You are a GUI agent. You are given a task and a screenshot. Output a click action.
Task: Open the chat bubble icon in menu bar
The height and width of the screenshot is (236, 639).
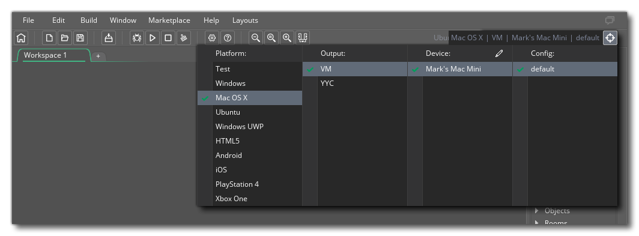coord(610,20)
